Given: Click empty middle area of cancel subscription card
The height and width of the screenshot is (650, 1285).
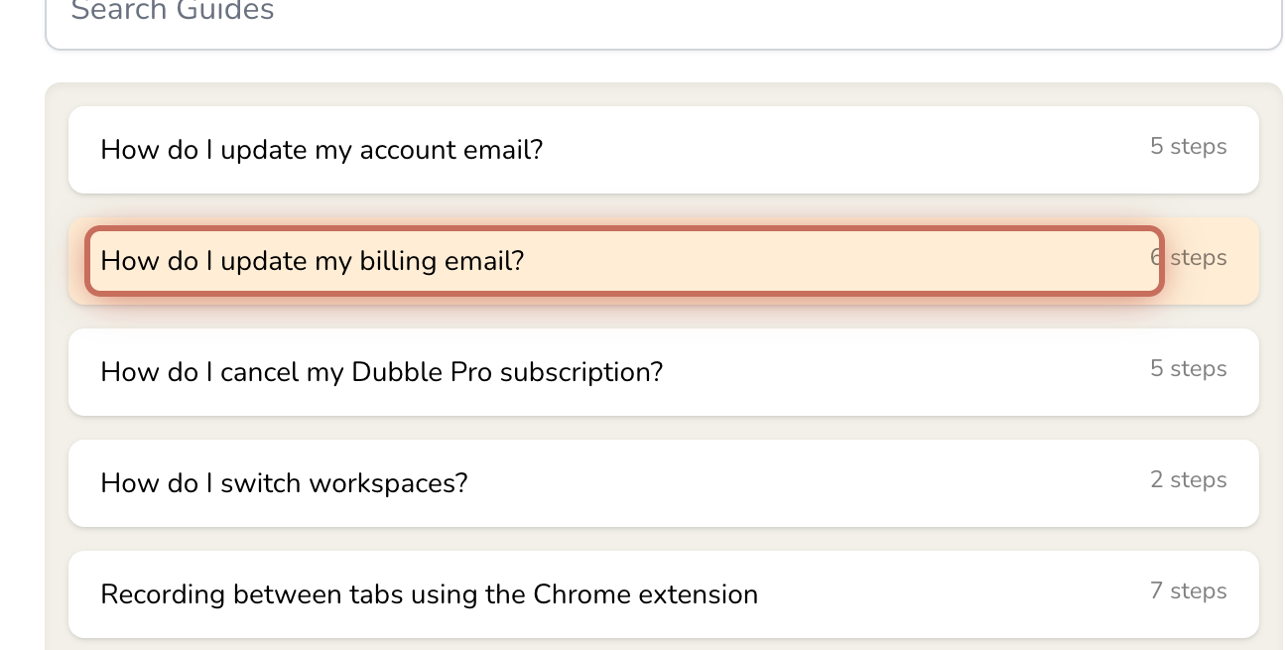Looking at the screenshot, I should [x=893, y=372].
